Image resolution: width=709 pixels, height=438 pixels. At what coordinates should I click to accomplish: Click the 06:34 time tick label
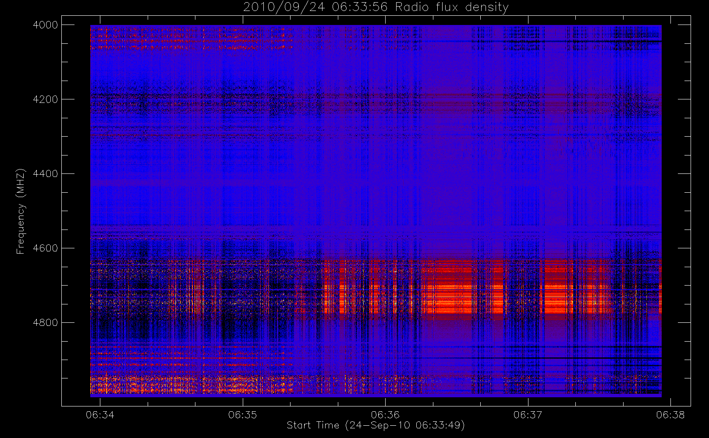pyautogui.click(x=100, y=415)
